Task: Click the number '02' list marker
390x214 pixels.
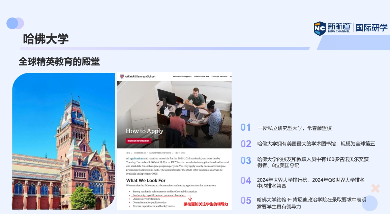Action: click(246, 144)
